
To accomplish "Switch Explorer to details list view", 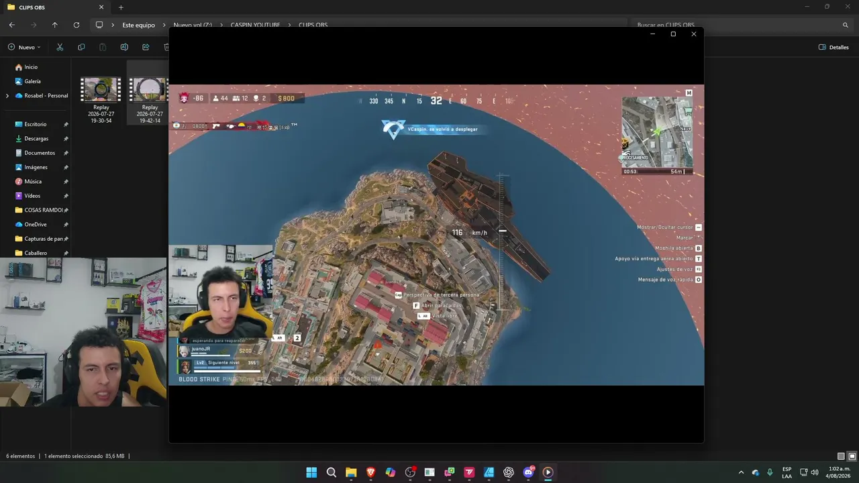I will tap(841, 456).
